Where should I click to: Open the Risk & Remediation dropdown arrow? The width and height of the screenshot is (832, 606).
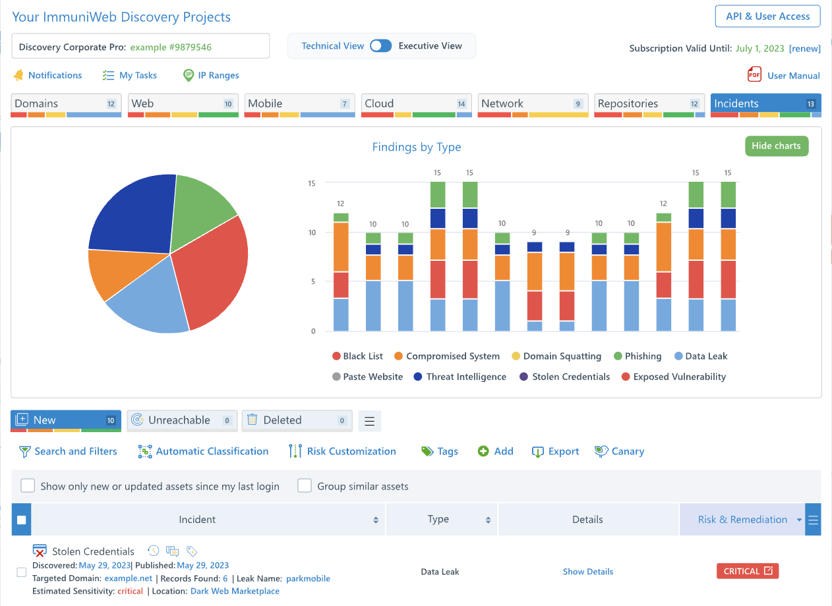[799, 520]
